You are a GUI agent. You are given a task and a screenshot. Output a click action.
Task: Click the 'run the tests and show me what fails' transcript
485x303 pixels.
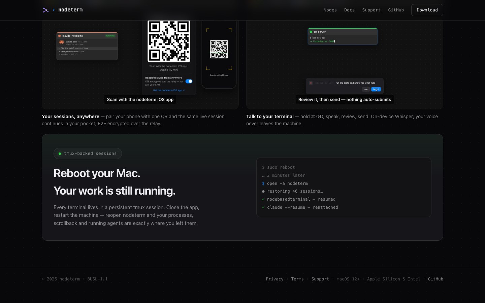pos(355,83)
